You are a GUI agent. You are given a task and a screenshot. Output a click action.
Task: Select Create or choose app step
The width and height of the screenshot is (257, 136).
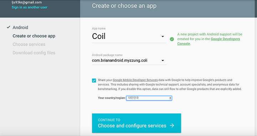point(34,36)
